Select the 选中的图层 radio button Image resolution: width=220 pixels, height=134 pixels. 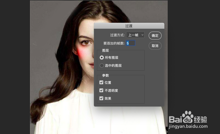tap(102, 65)
